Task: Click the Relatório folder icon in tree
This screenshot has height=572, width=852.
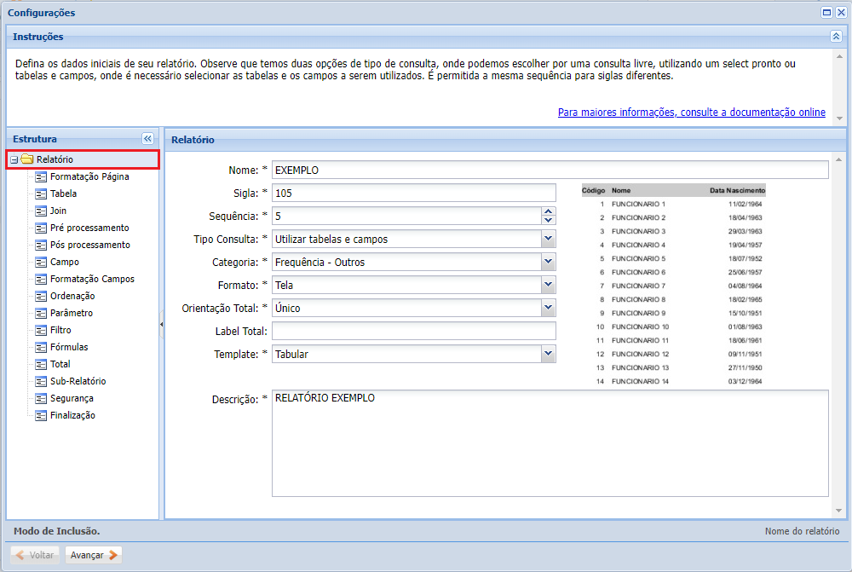Action: (27, 159)
